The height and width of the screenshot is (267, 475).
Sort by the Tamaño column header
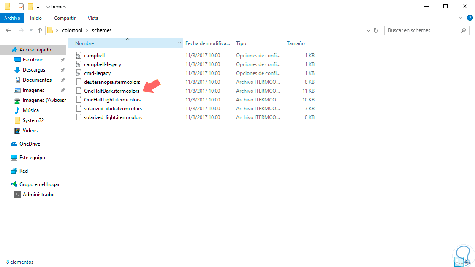pos(301,43)
